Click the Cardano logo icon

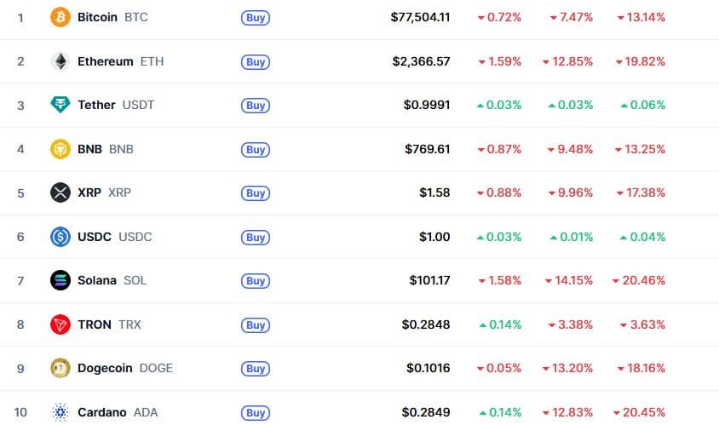click(x=60, y=412)
